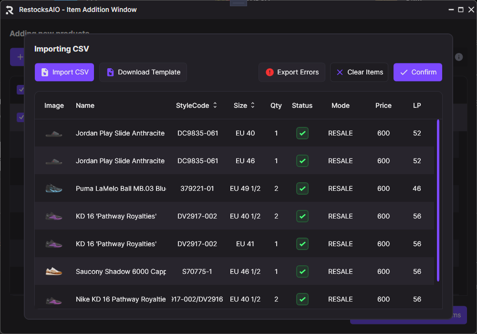Click the RestocksAIO logo icon

tap(10, 10)
